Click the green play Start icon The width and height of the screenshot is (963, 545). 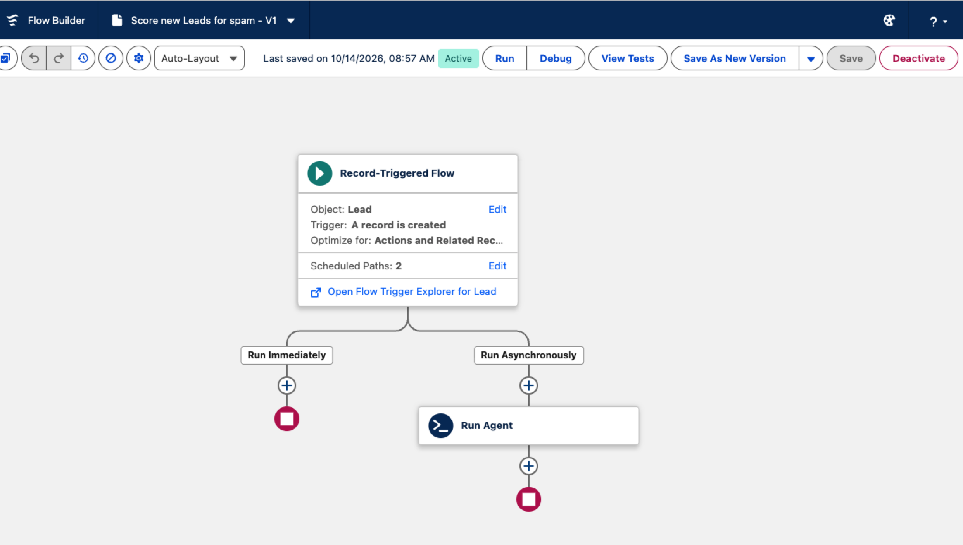pos(319,173)
